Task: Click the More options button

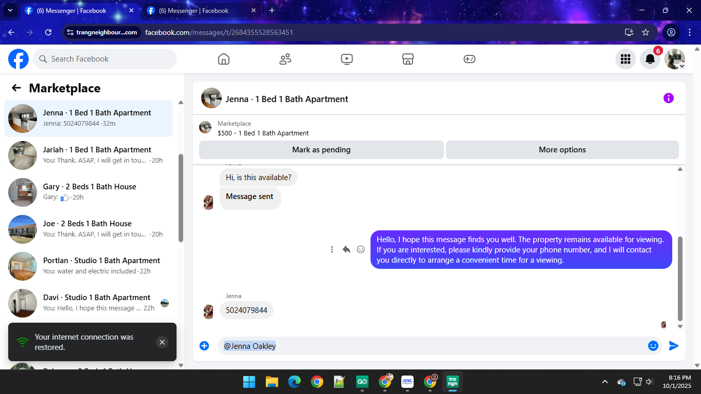Action: pyautogui.click(x=562, y=150)
